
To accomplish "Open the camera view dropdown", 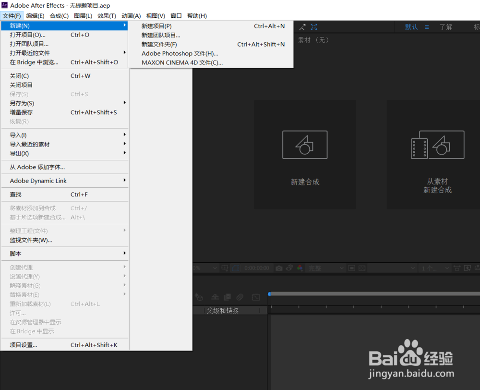I will 392,268.
